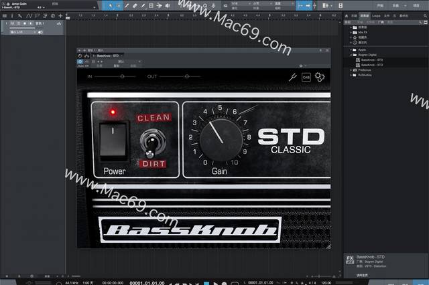Click the BassKnob logo plate
The width and height of the screenshot is (429, 285).
[190, 230]
